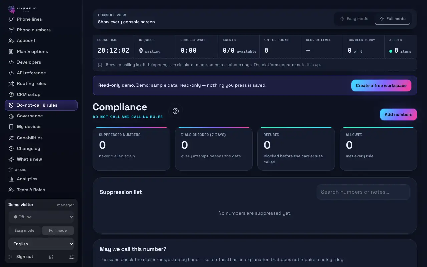The height and width of the screenshot is (267, 427).
Task: Click the Governance scales icon
Action: click(x=11, y=116)
